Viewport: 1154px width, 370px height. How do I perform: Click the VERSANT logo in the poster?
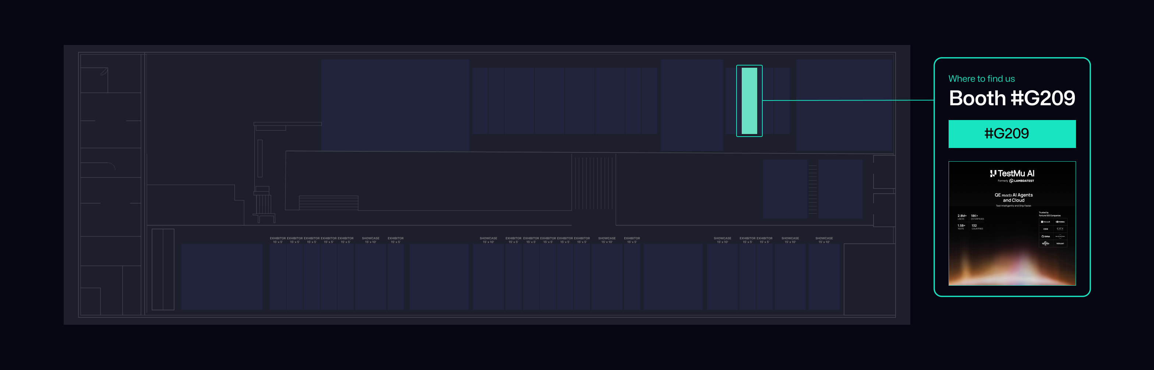coord(1061,244)
